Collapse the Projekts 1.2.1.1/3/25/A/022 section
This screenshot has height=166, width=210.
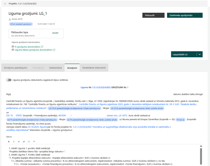click(x=5, y=4)
